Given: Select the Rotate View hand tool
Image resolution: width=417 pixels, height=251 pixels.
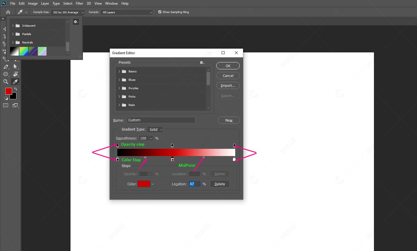Looking at the screenshot, I should click(x=15, y=74).
